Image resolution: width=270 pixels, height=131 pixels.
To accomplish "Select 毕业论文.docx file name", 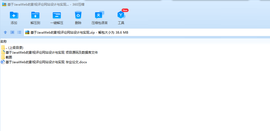I will click(x=46, y=62).
